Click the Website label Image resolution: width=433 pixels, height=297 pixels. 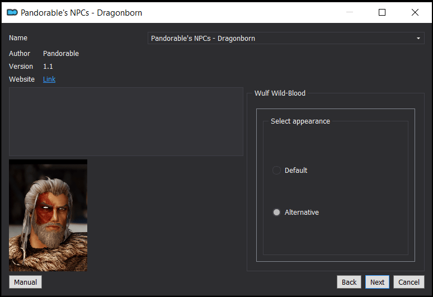pyautogui.click(x=22, y=79)
